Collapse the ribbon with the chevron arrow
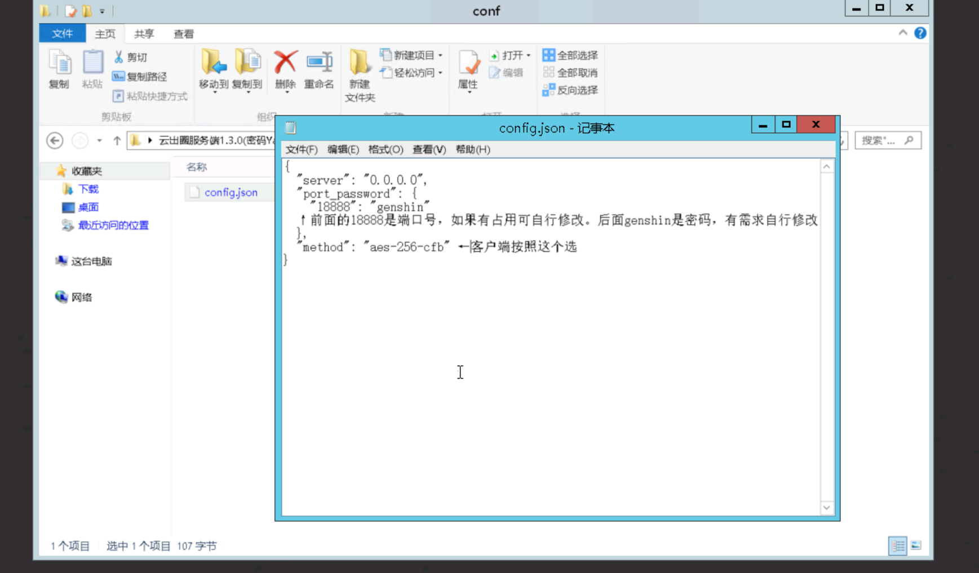The height and width of the screenshot is (573, 979). 902,33
